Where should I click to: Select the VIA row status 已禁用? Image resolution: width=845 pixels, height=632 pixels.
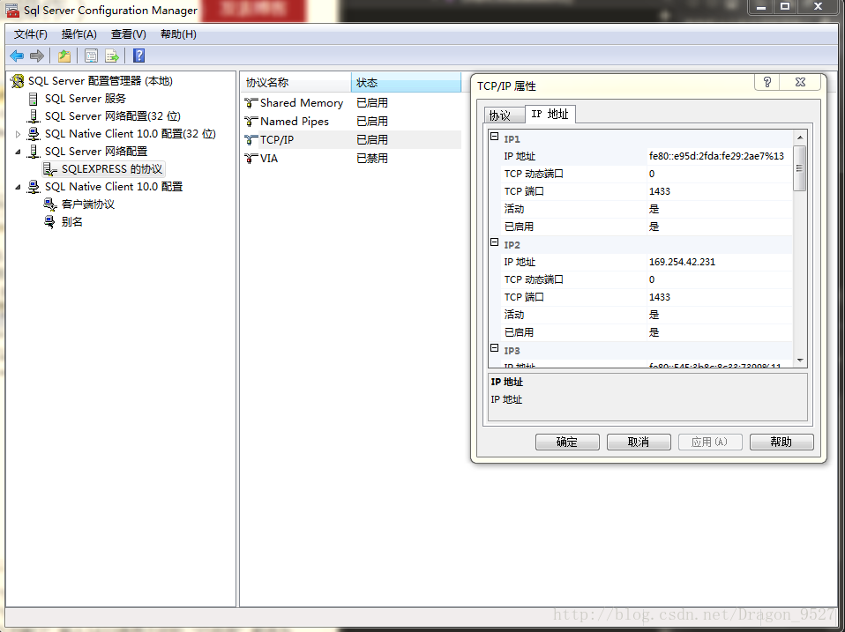(x=372, y=159)
